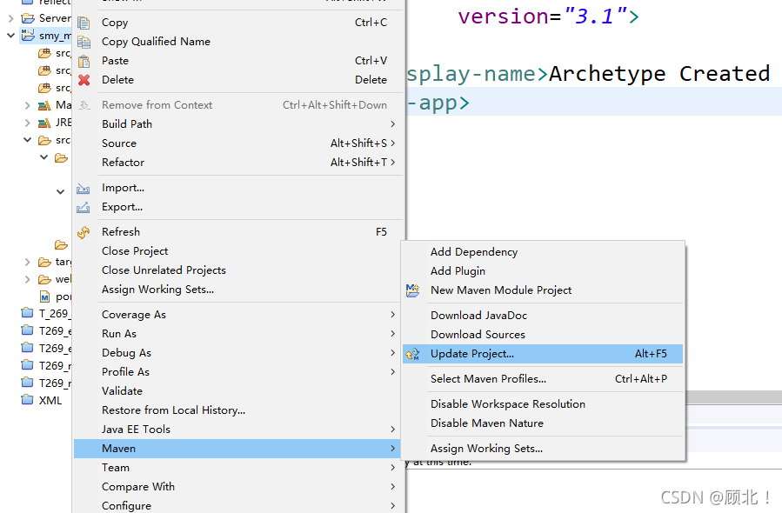Expand the Maven dependencies node
782x513 pixels.
coord(28,105)
